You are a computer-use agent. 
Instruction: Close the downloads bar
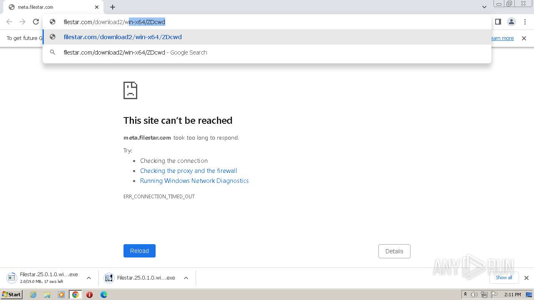[x=526, y=278]
